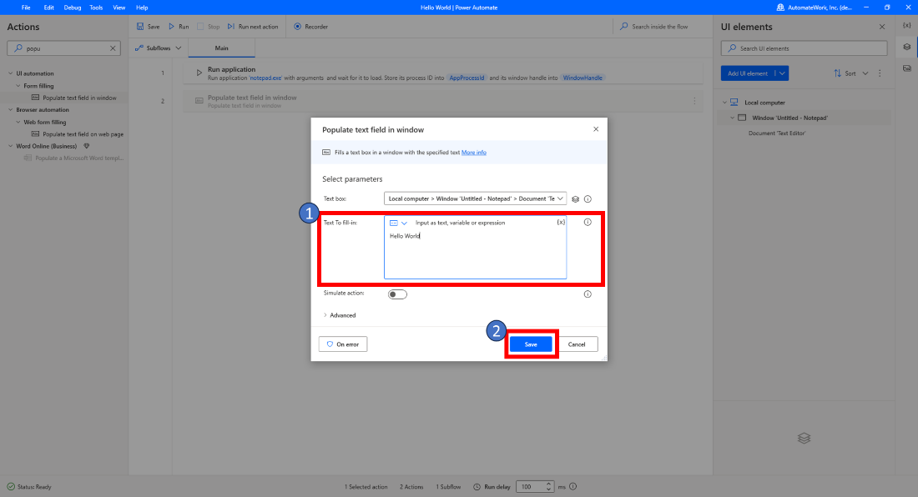This screenshot has width=918, height=497.
Task: Collapse the Word Online (Business) group
Action: [11, 146]
